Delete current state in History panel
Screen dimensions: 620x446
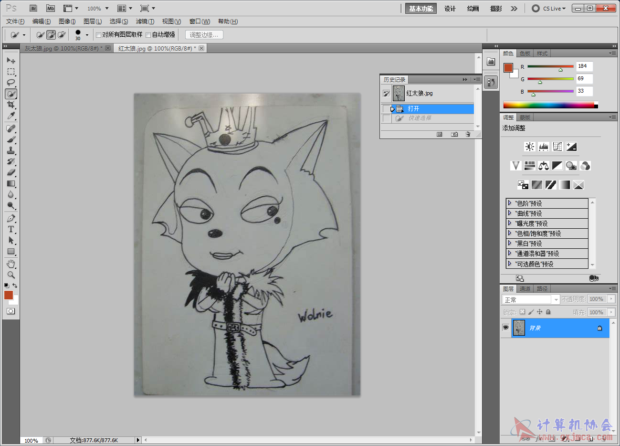tap(468, 135)
